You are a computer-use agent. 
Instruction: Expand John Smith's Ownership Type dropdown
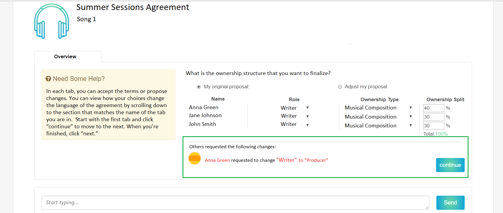tap(410, 125)
